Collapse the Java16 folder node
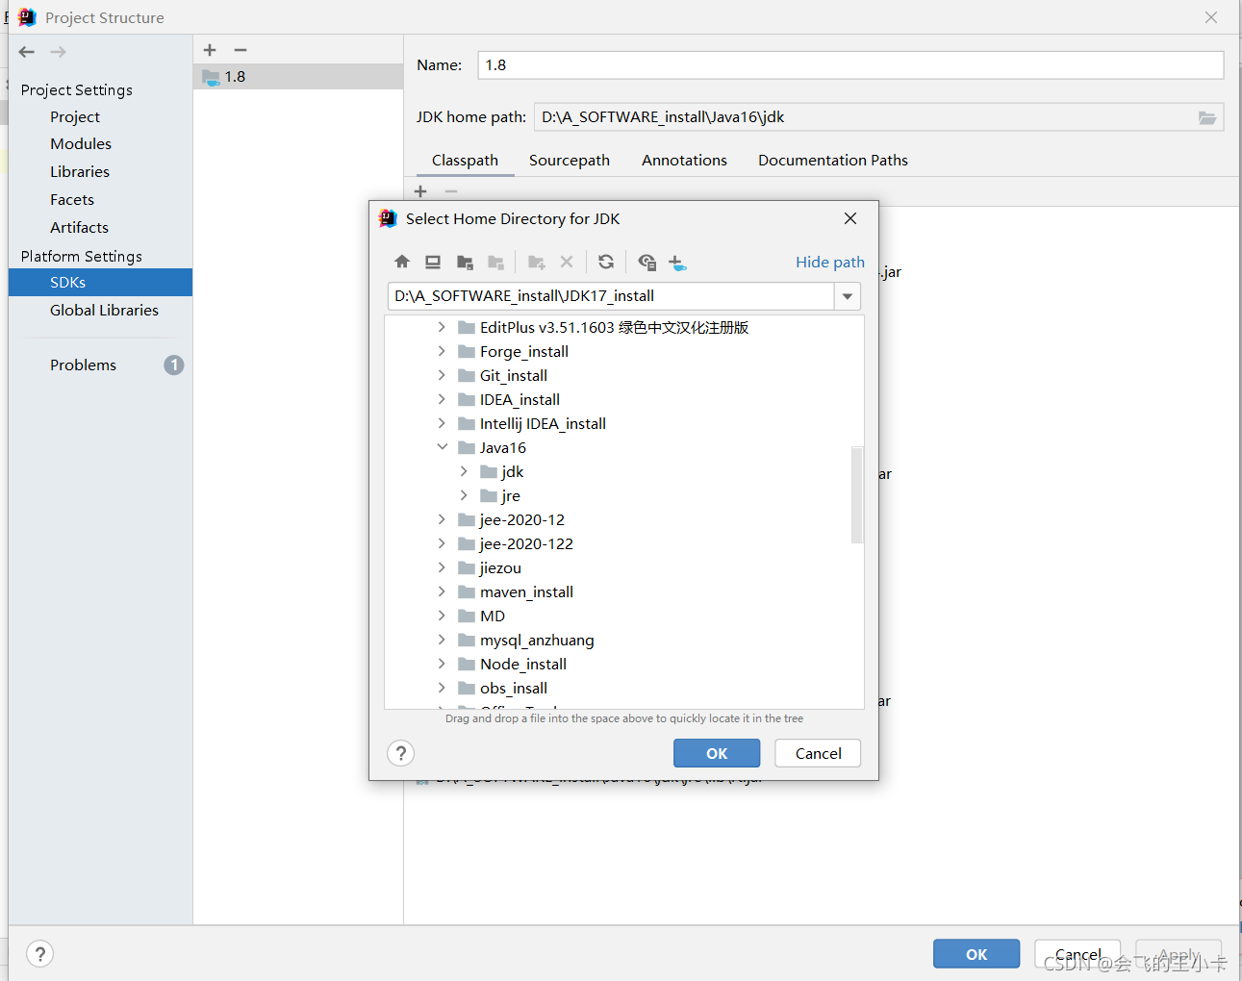 click(443, 447)
